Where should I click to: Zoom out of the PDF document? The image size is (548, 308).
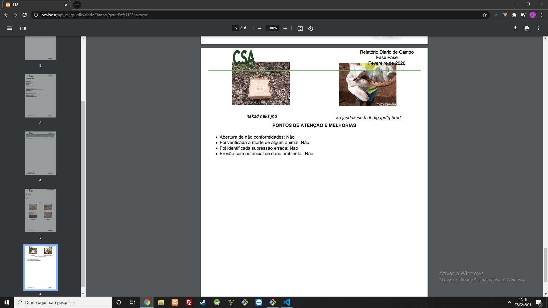pyautogui.click(x=260, y=28)
